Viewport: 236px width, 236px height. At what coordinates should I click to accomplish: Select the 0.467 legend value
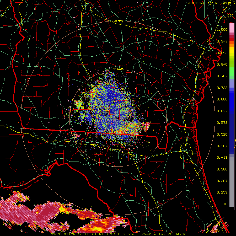pos(222,146)
